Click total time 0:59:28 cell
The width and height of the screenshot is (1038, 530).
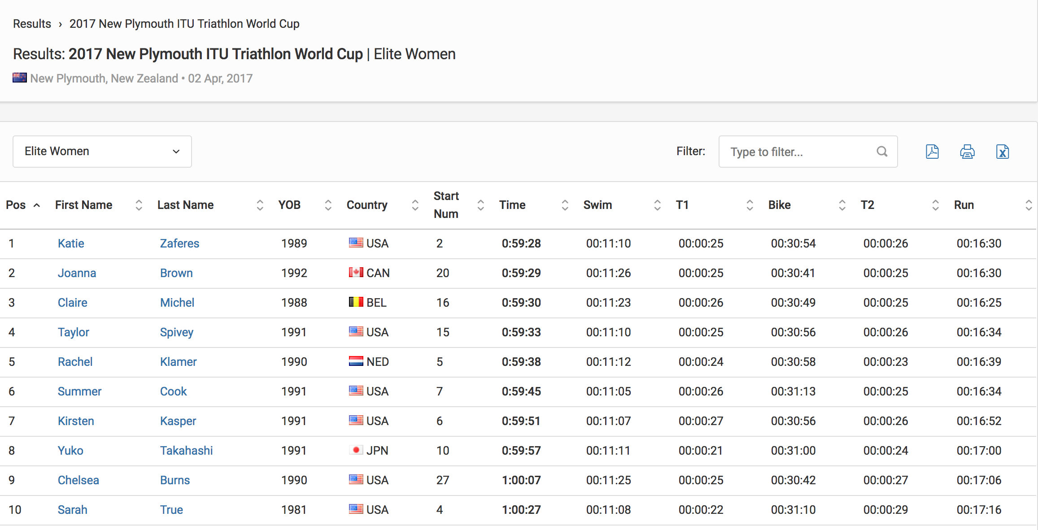pyautogui.click(x=521, y=243)
